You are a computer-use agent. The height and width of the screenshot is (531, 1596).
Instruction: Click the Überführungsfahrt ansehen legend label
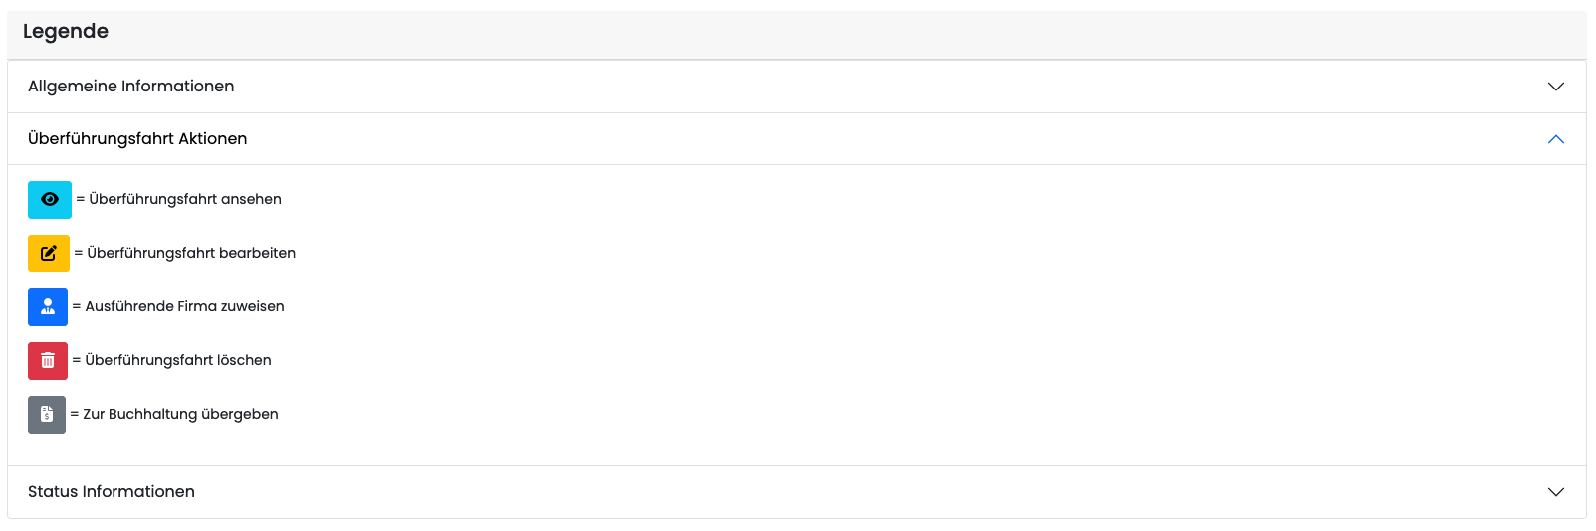(x=185, y=200)
